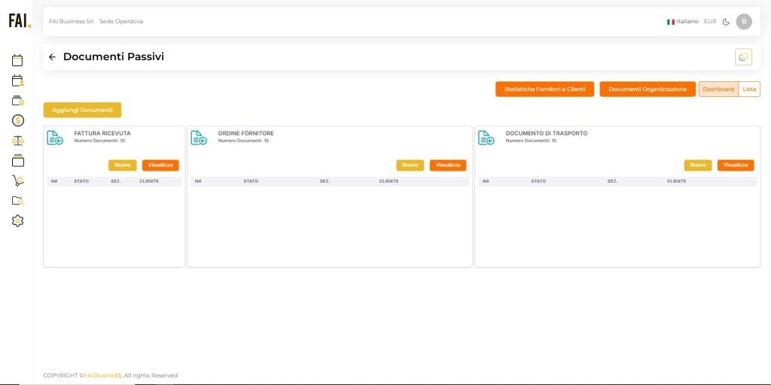Switch to Dashboard view
This screenshot has width=771, height=385.
click(718, 89)
